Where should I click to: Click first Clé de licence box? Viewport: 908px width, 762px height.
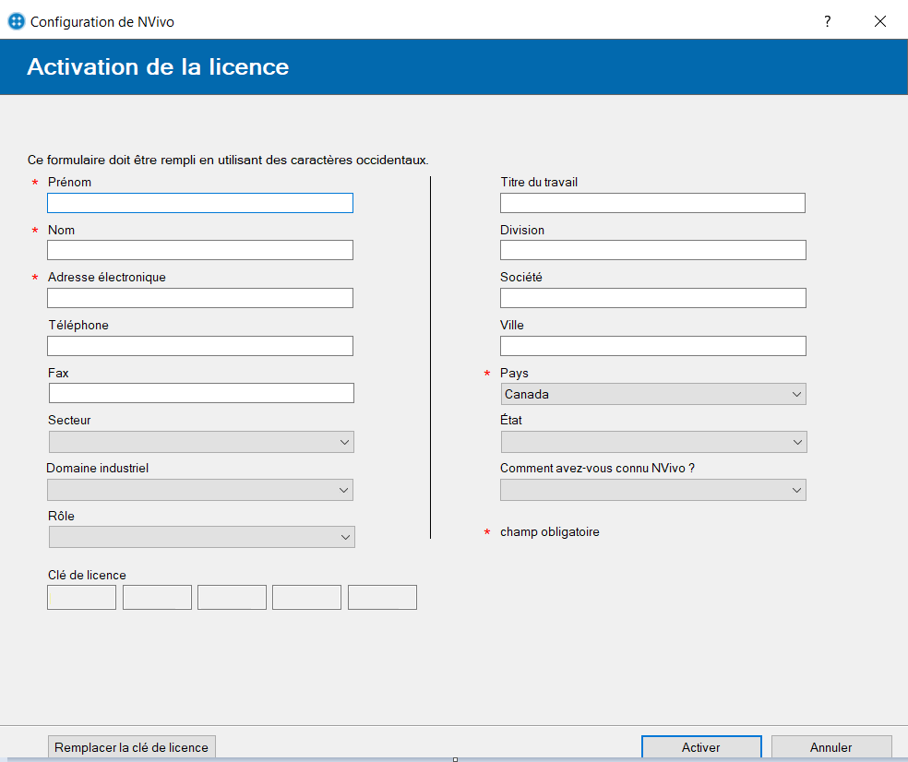pos(81,598)
